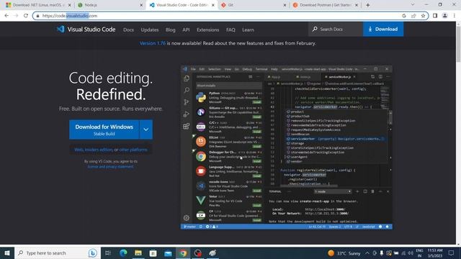
Task: Go forward in browser history
Action: pyautogui.click(x=16, y=16)
